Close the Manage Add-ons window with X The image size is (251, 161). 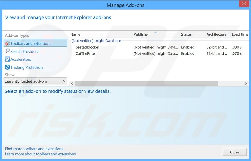pyautogui.click(x=244, y=3)
